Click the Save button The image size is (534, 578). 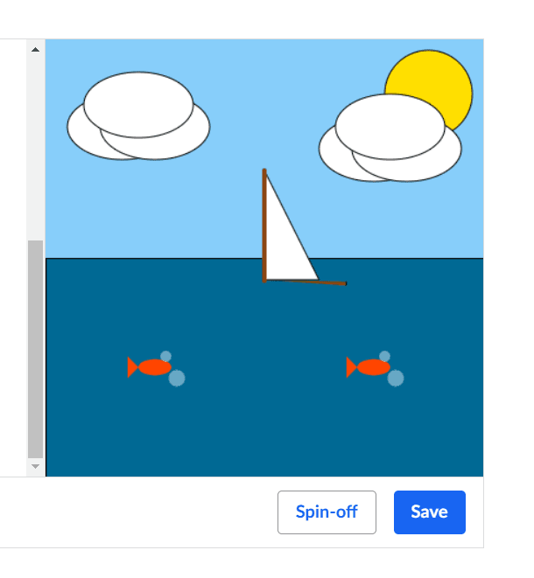pyautogui.click(x=430, y=512)
